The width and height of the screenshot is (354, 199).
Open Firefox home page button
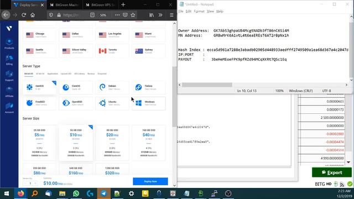[x=33, y=15]
